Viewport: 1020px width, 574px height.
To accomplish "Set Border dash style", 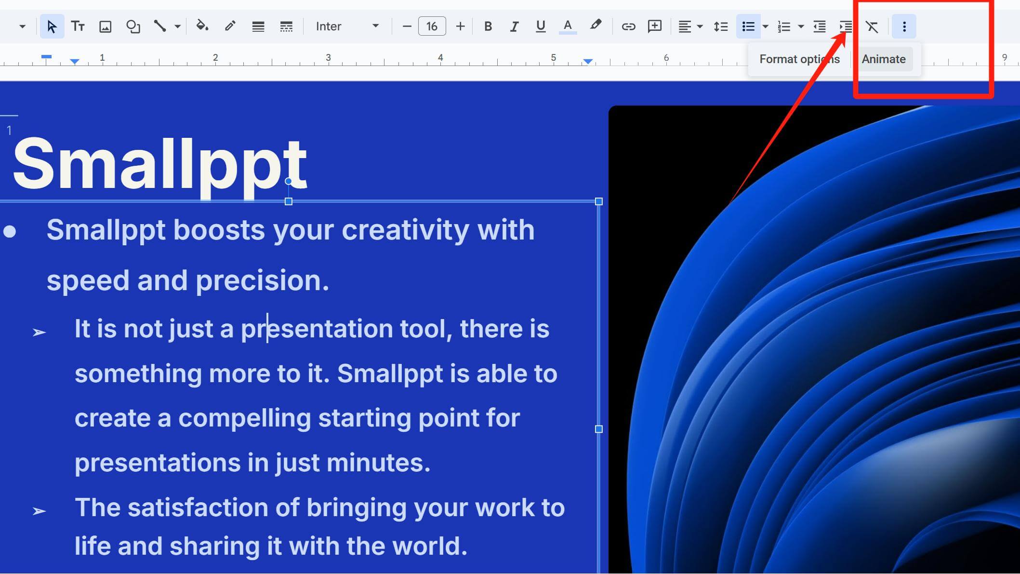I will 286,27.
